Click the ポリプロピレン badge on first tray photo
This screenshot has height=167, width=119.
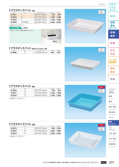[101, 12]
